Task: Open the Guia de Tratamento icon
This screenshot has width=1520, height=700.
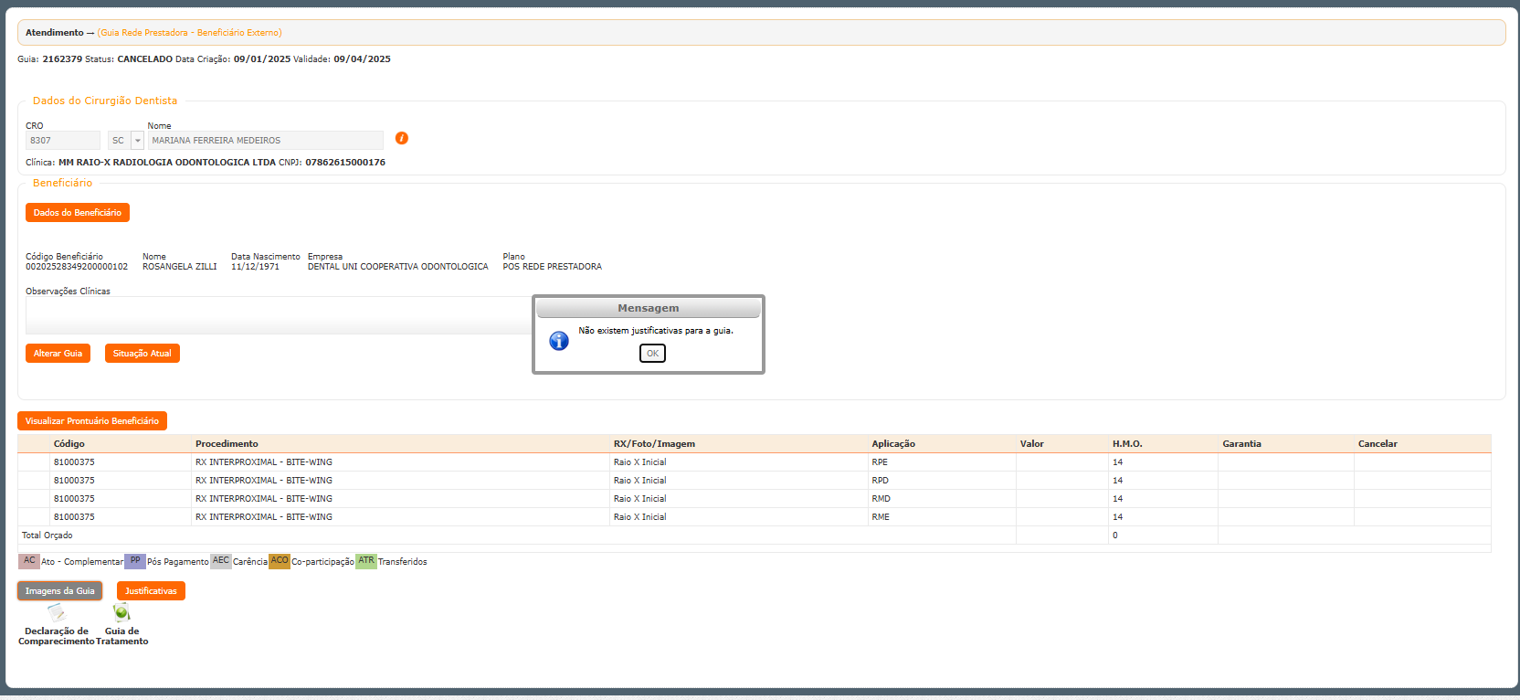Action: pos(121,612)
